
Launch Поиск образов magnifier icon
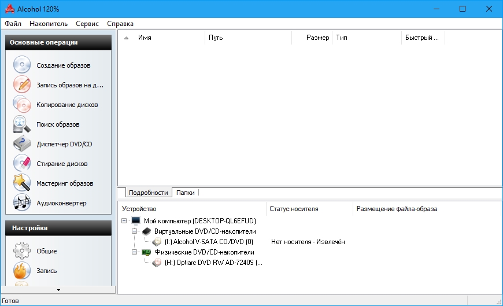22,124
